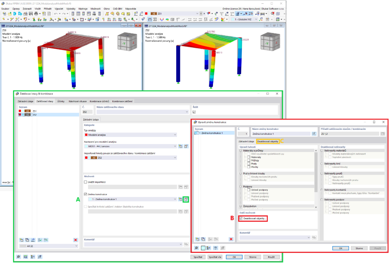The height and width of the screenshot is (263, 390).
Task: Collapse the Podpory tree group
Action: pos(240,186)
